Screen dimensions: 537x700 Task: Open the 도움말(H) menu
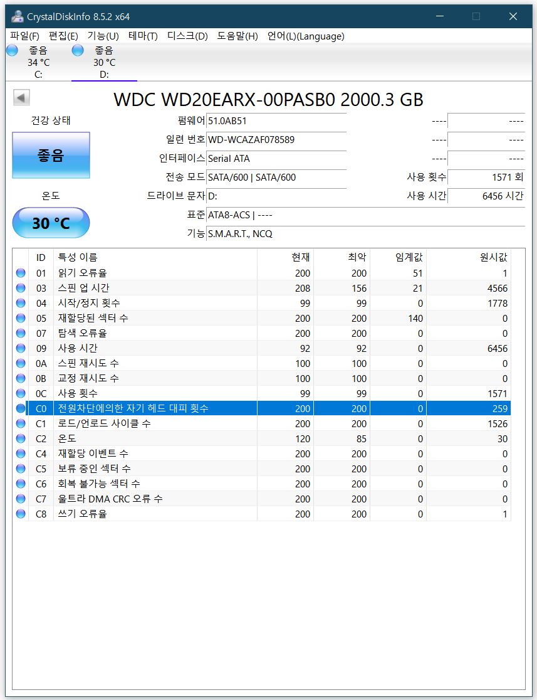tap(237, 36)
